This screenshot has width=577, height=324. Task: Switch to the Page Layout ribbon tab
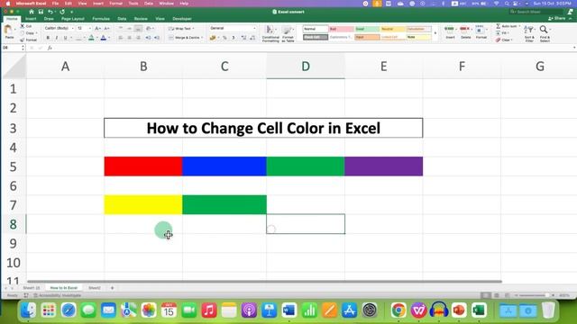pos(73,19)
